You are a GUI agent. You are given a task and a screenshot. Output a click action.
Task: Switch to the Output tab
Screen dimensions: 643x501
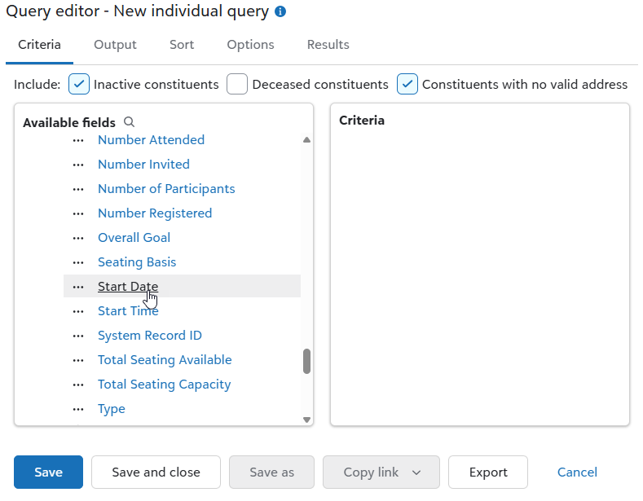pyautogui.click(x=115, y=44)
